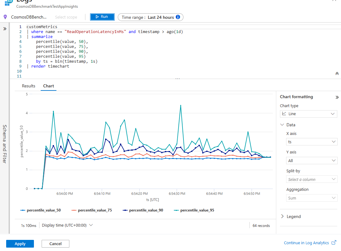
Task: Open the Y axis All dropdown
Action: 312,161
